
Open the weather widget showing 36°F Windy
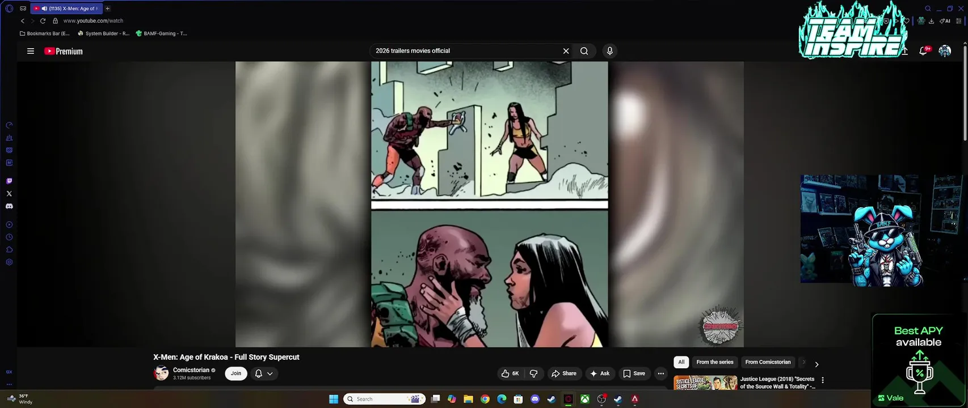(x=20, y=399)
